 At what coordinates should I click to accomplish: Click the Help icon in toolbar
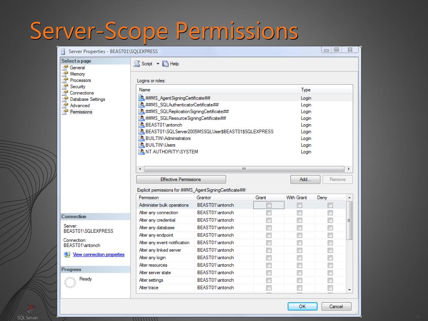166,64
